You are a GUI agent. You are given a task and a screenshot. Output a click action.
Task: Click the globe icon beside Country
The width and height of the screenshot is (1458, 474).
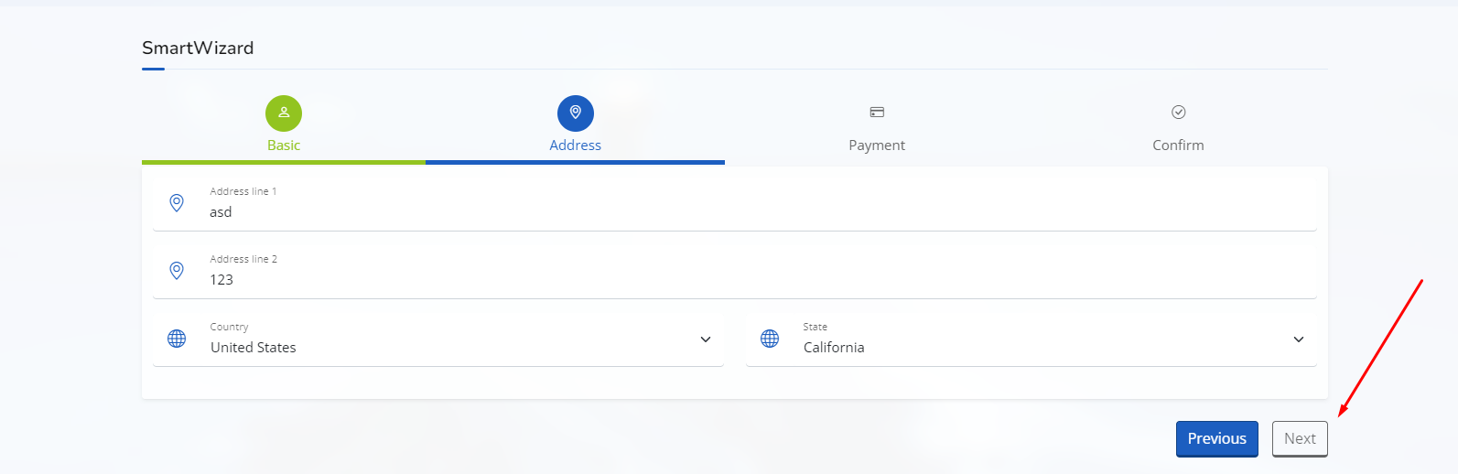pos(177,339)
